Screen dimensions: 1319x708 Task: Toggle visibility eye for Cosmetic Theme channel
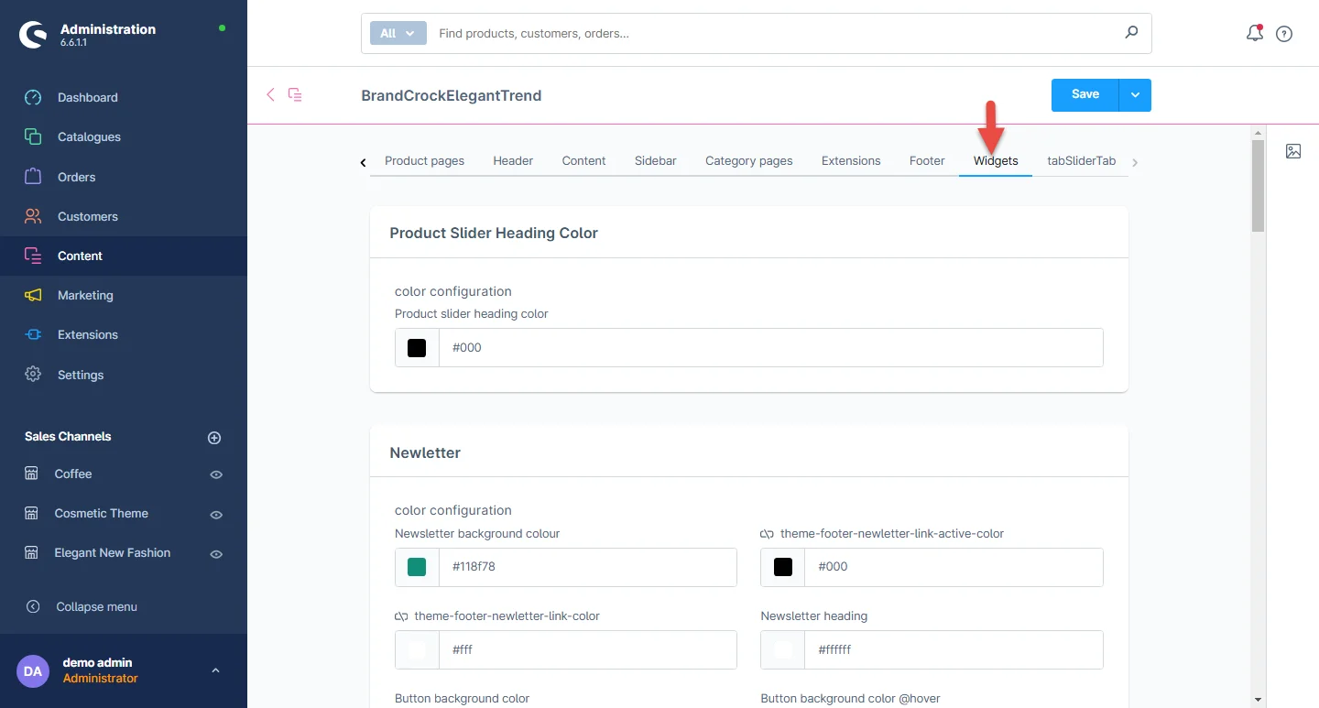pos(216,515)
